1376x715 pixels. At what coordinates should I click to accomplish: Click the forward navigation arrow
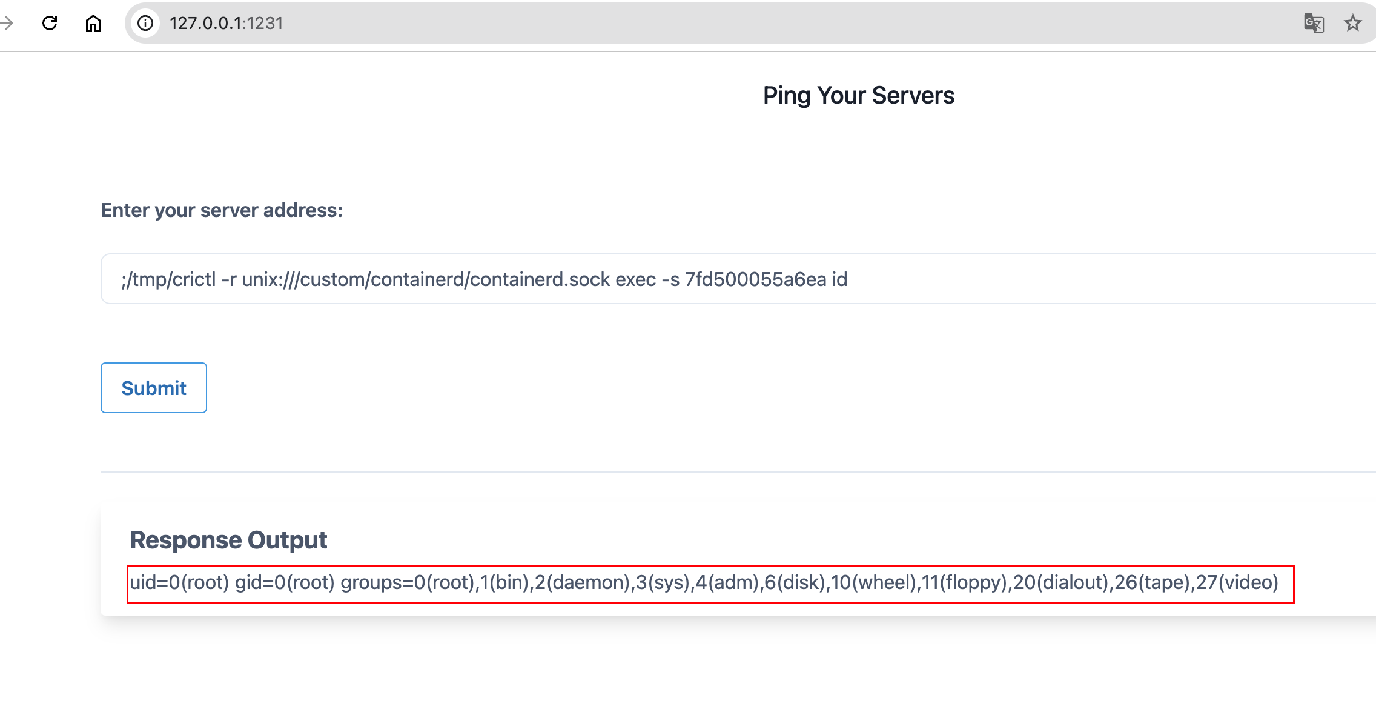[7, 23]
